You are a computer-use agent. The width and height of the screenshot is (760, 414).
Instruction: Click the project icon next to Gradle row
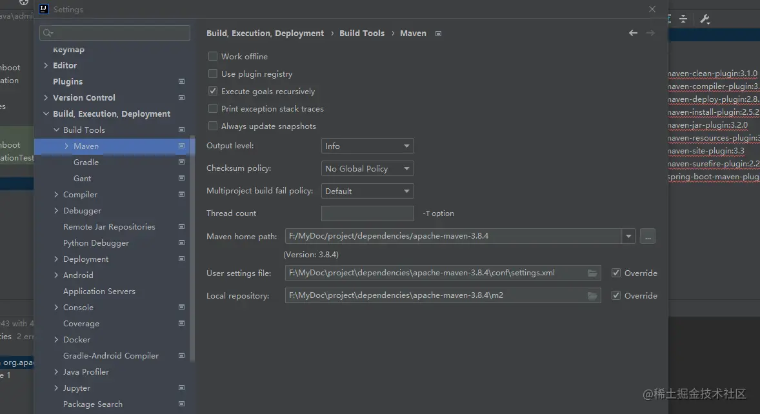(182, 163)
